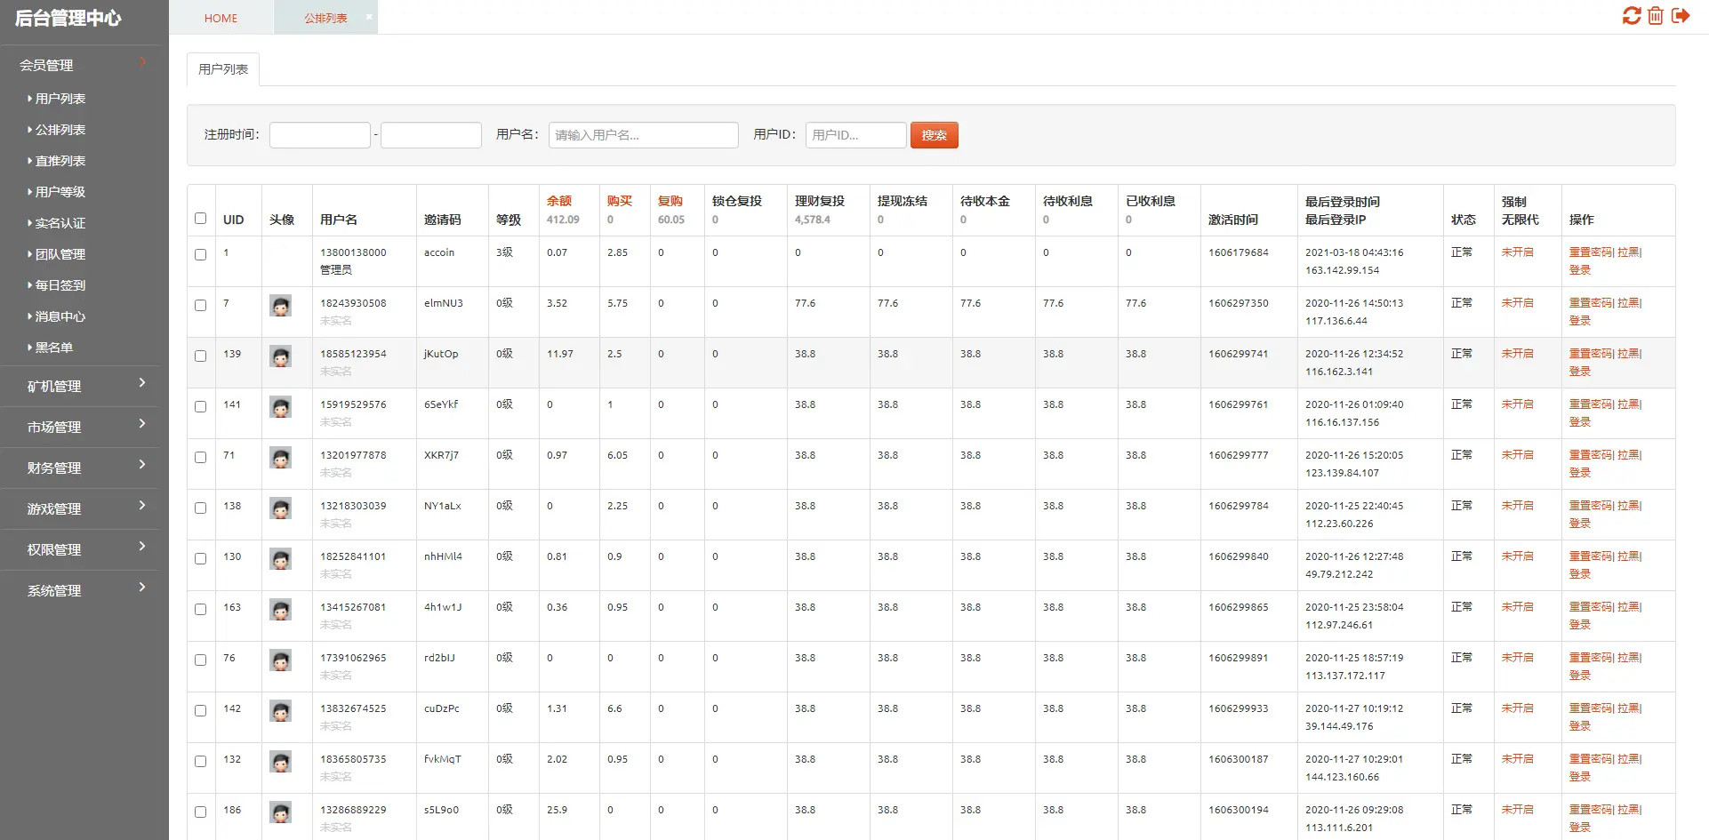Click 登录 for user 13832674525
Image resolution: width=1709 pixels, height=840 pixels.
pyautogui.click(x=1580, y=726)
